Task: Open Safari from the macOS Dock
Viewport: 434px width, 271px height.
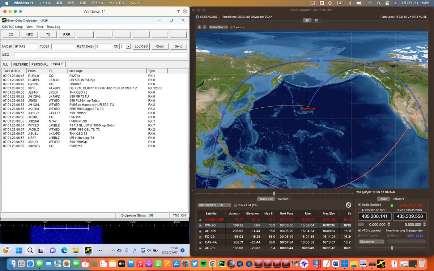Action: [30, 263]
